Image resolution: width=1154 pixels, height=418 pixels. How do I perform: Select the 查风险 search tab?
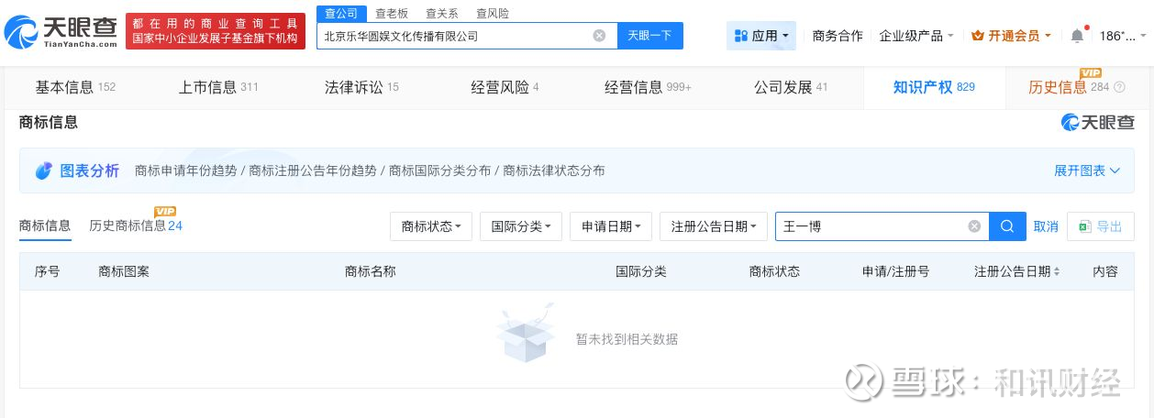(493, 14)
